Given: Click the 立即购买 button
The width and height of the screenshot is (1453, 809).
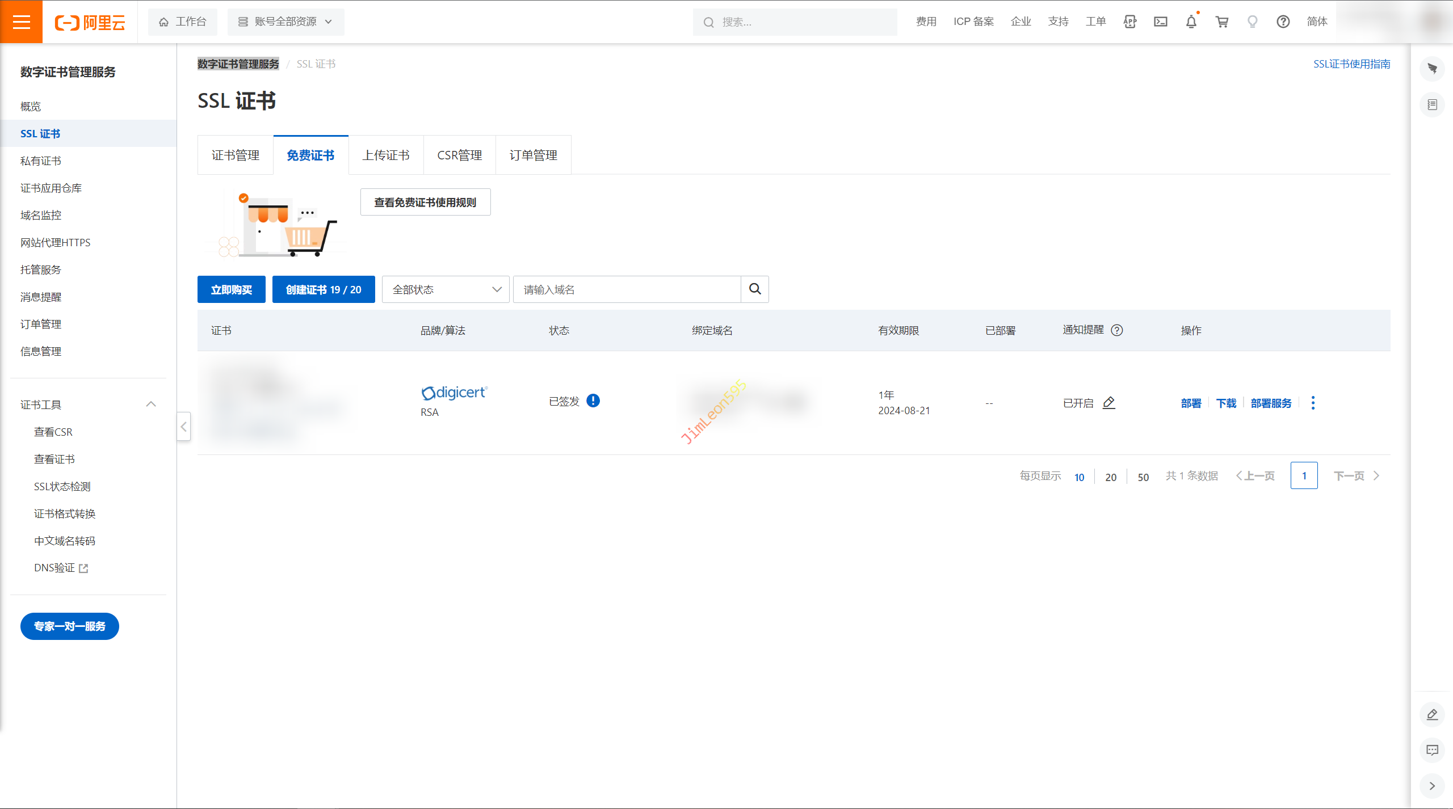Looking at the screenshot, I should click(231, 289).
